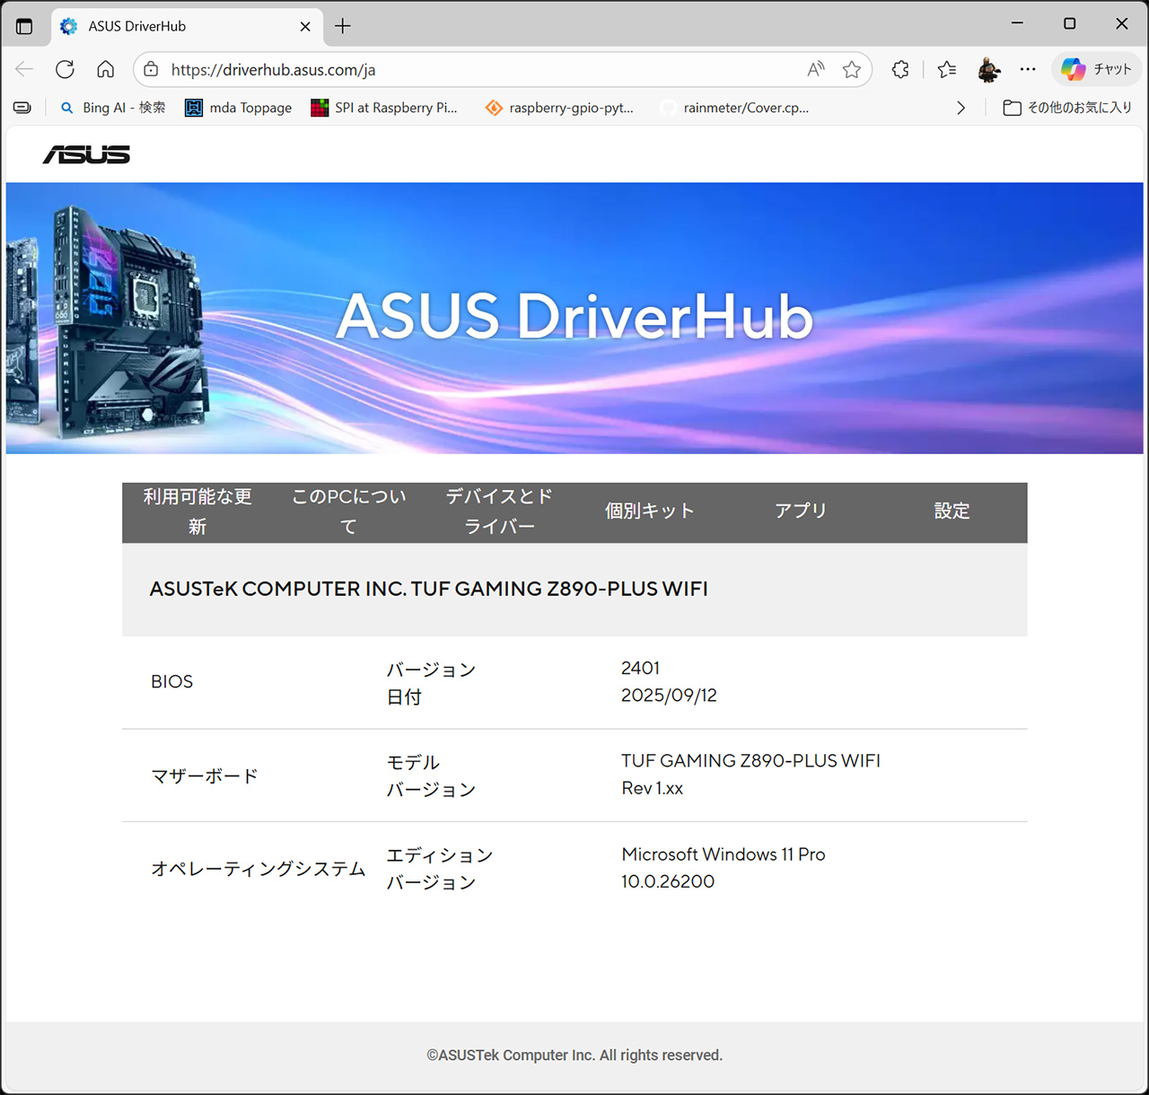Add page to favorites with the star icon
Screen dimensions: 1149x1095
[x=852, y=69]
